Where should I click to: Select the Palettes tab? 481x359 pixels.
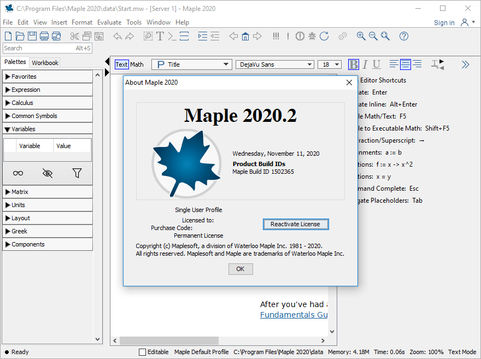click(x=15, y=62)
